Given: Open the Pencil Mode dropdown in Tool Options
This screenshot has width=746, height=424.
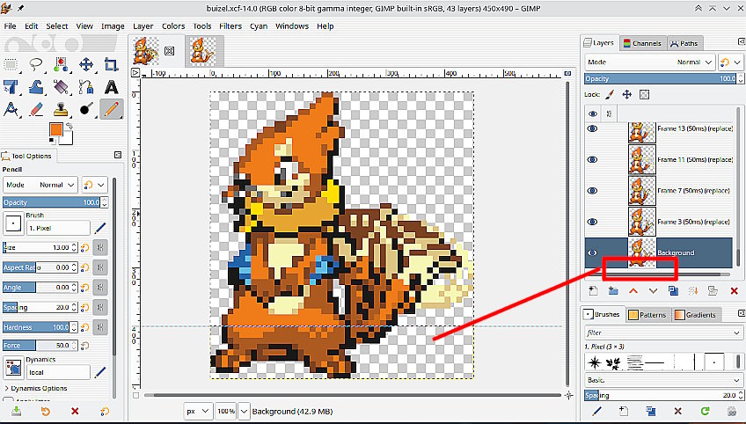Looking at the screenshot, I should tap(40, 185).
